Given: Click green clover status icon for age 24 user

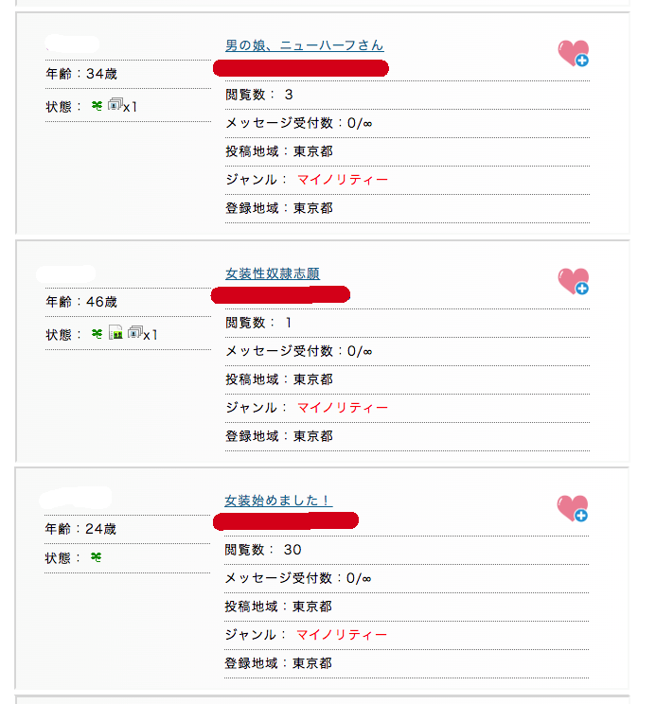Looking at the screenshot, I should 97,557.
